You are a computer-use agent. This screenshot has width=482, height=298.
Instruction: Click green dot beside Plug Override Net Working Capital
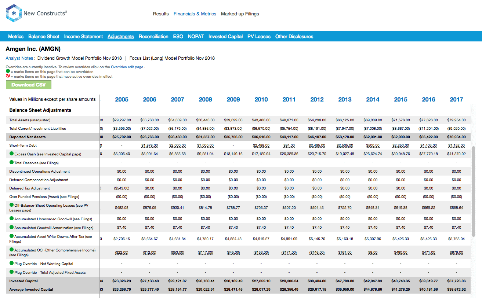click(x=12, y=263)
